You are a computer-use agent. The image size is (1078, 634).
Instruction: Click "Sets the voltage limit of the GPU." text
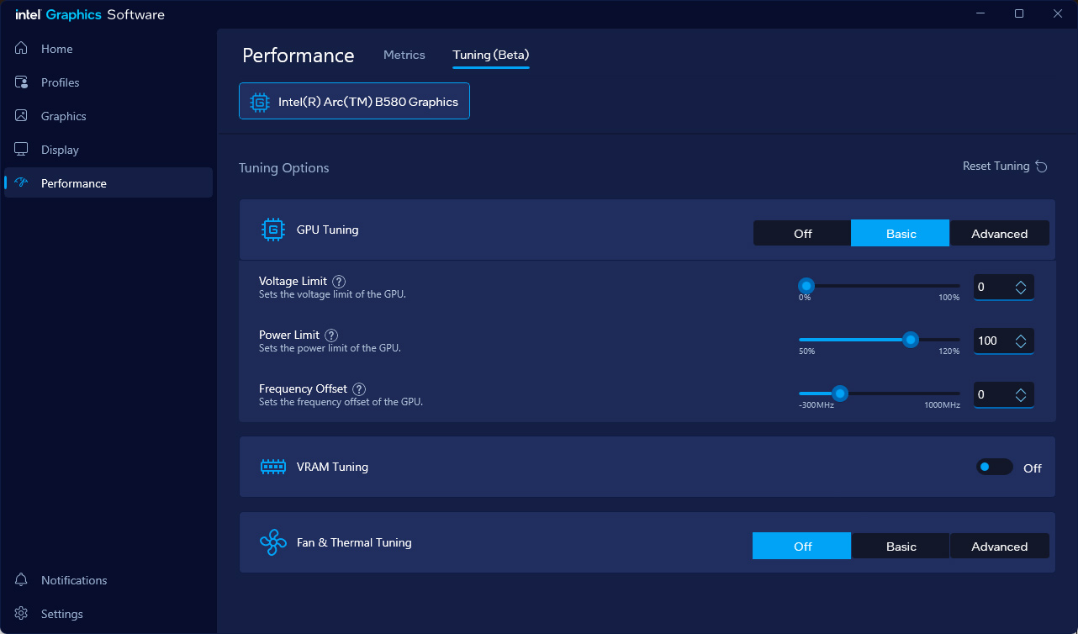[x=332, y=294]
